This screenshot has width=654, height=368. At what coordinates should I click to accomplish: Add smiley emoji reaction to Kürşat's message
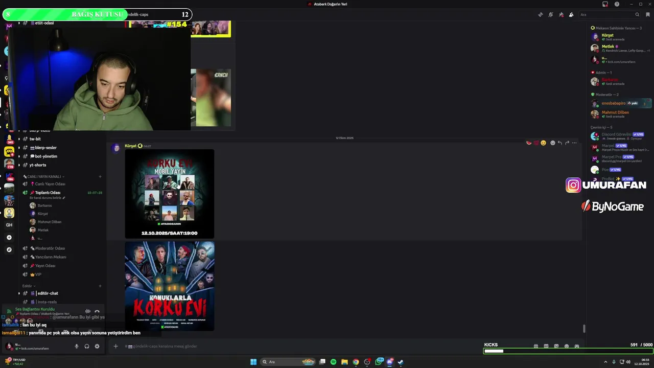click(x=544, y=143)
